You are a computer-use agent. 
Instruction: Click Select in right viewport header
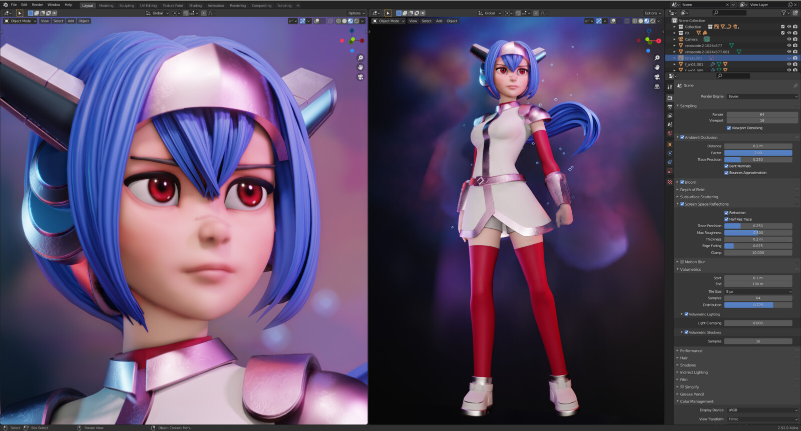[427, 21]
